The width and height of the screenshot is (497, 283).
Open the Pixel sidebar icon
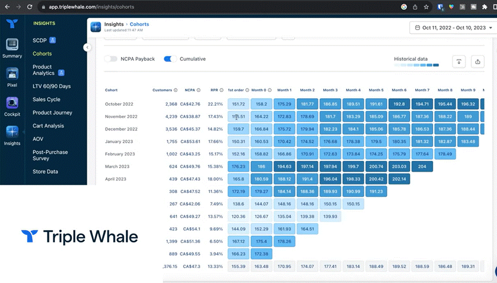coord(12,74)
